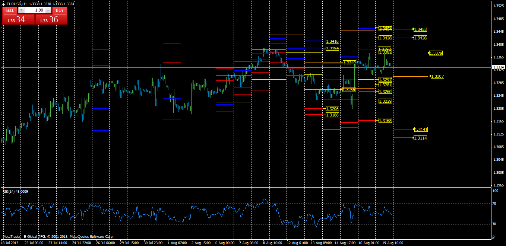Viewport: 506px width, 246px height.
Task: Click the 1.3445 value on price scale
Action: click(x=499, y=32)
